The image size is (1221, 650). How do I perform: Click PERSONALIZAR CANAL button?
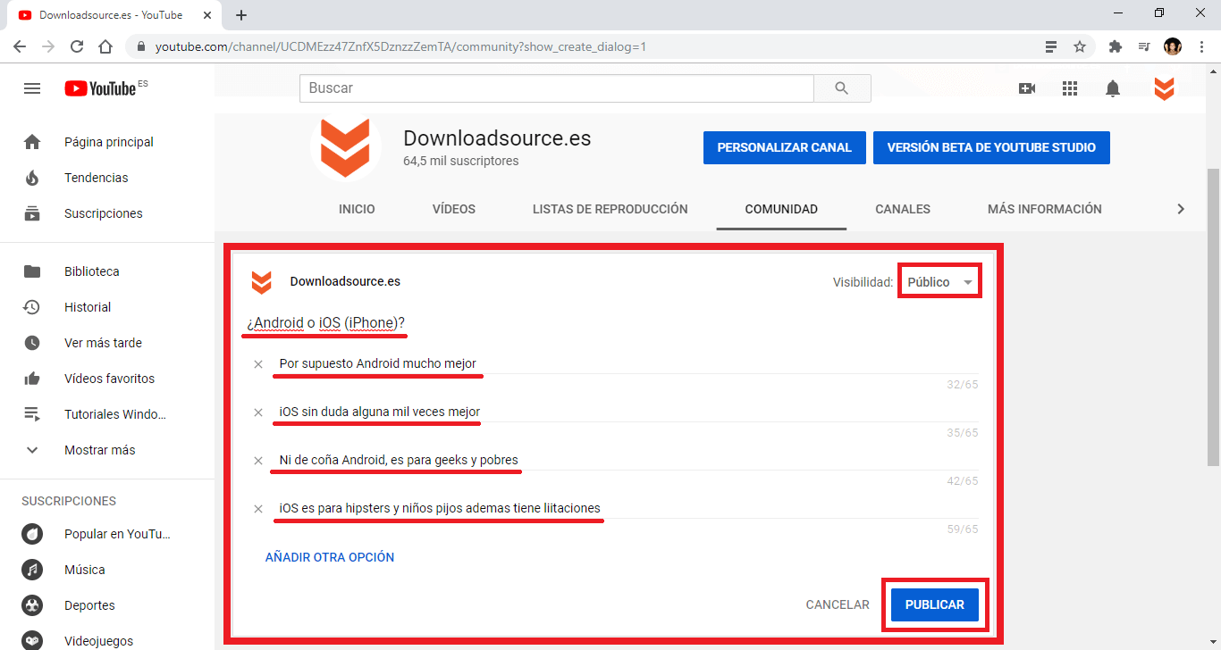pos(785,147)
